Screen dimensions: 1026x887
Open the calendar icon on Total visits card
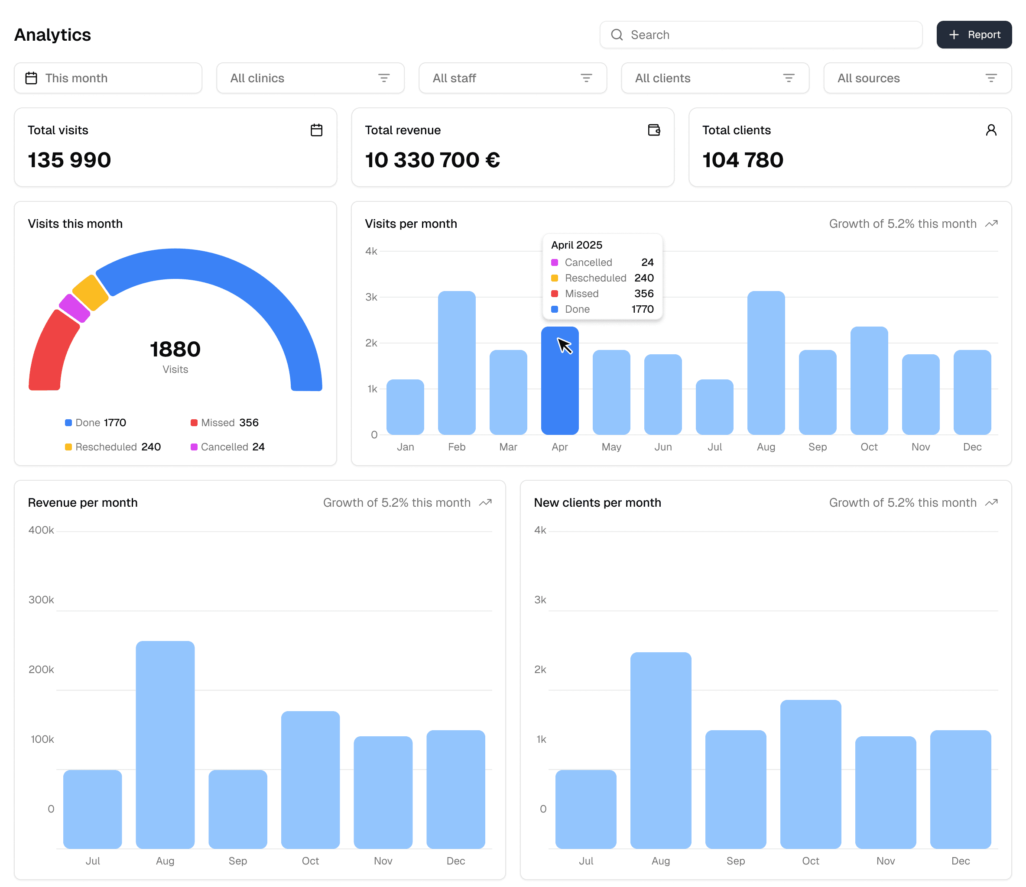pos(316,129)
